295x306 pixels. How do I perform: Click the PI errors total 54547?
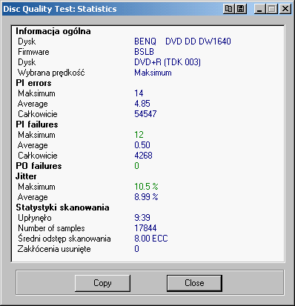[145, 114]
